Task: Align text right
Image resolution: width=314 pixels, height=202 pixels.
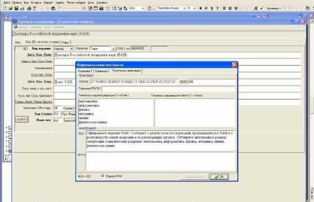Action: click(x=236, y=8)
